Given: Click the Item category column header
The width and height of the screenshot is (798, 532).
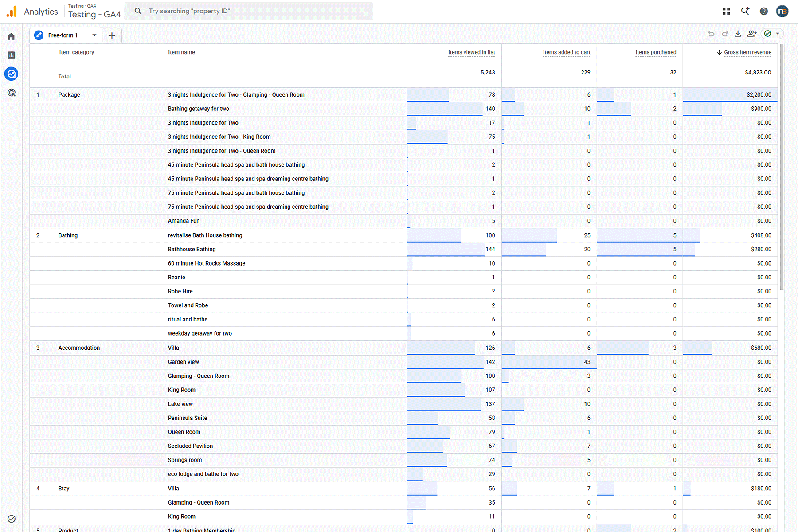Looking at the screenshot, I should pyautogui.click(x=77, y=52).
